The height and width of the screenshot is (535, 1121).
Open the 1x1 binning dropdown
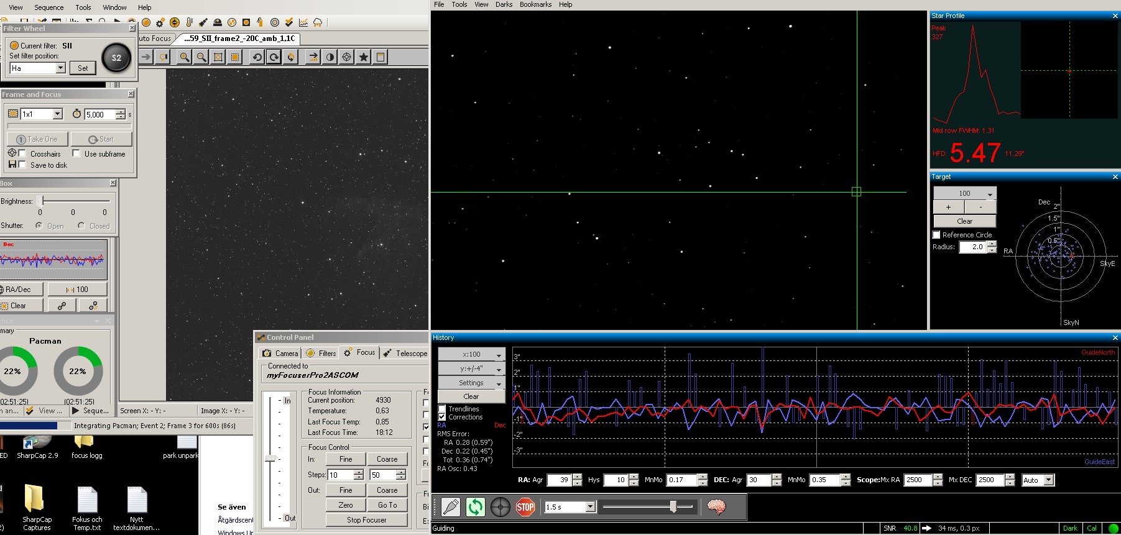coord(58,114)
